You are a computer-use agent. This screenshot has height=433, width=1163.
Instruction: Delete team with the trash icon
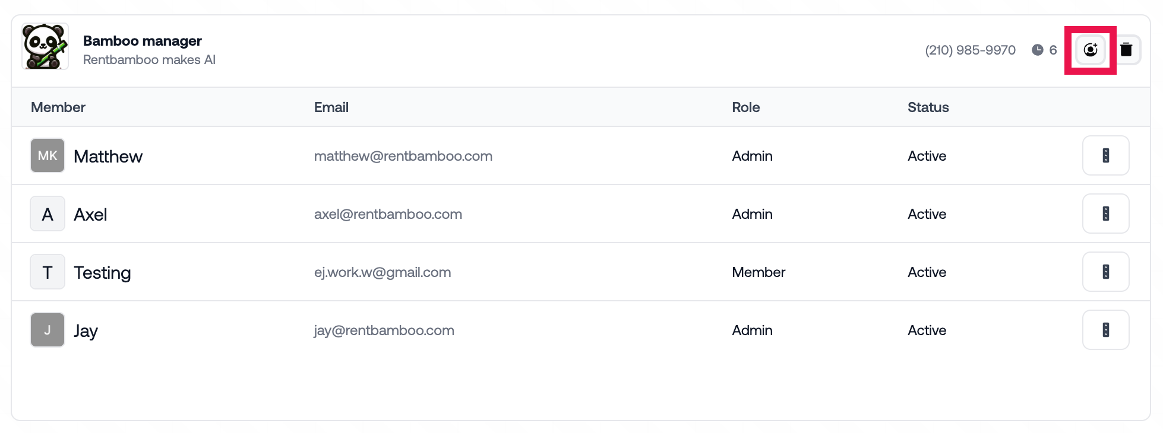click(x=1126, y=50)
